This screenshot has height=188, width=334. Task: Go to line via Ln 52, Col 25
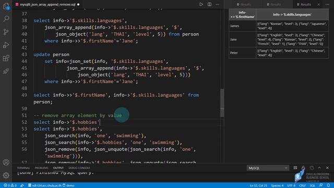coord(258,185)
